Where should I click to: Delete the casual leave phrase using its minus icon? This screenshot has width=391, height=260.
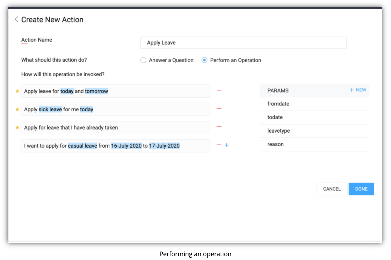(x=219, y=145)
